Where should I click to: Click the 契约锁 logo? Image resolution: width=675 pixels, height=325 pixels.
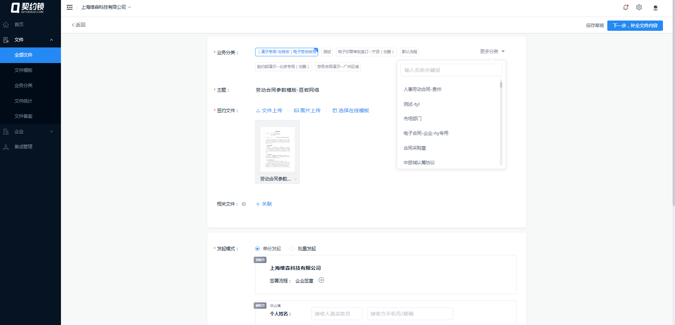(28, 7)
